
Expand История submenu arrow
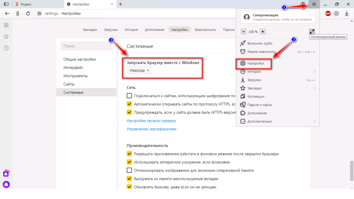314,72
